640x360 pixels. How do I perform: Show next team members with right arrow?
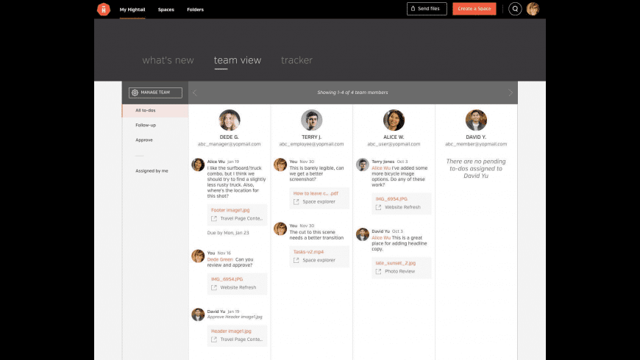coord(511,93)
